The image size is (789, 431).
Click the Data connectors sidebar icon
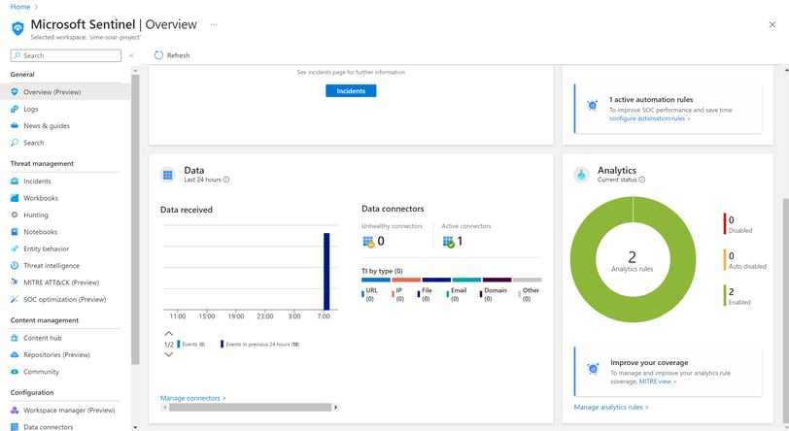15,427
